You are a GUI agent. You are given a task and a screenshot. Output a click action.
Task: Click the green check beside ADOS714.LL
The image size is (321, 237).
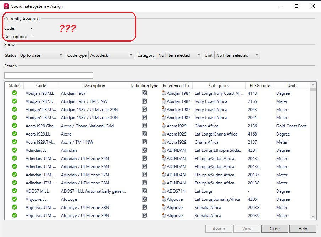click(14, 191)
